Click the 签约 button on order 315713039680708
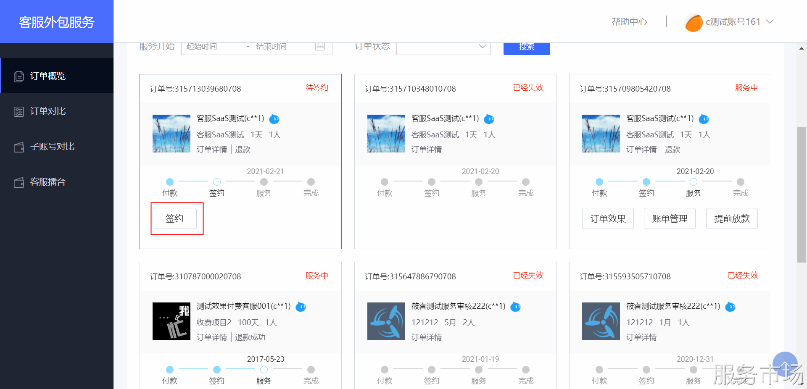 (174, 218)
